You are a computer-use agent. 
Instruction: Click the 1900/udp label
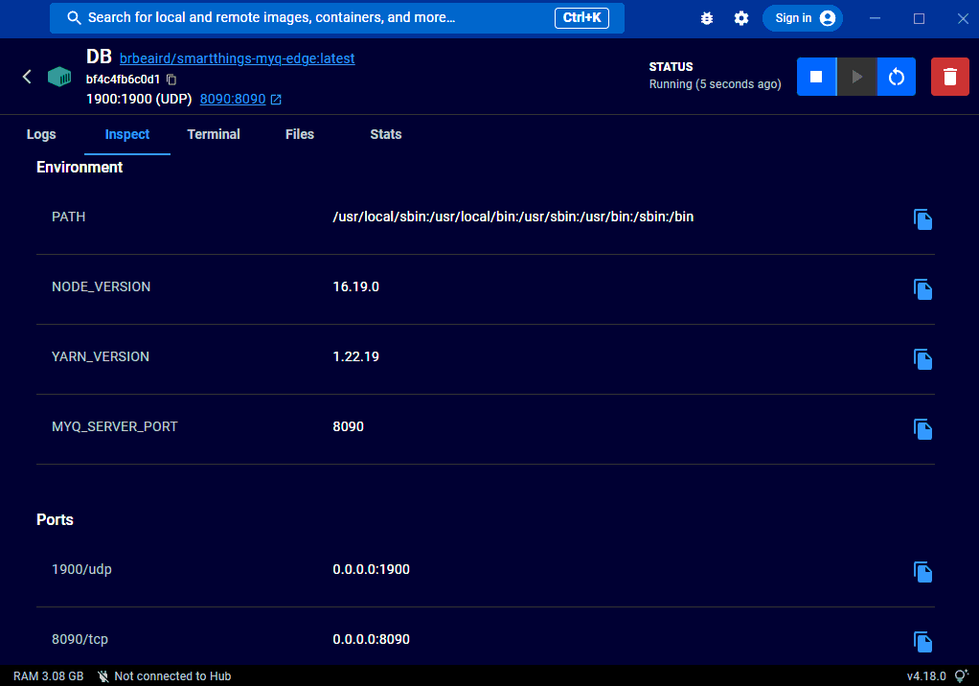(x=81, y=569)
